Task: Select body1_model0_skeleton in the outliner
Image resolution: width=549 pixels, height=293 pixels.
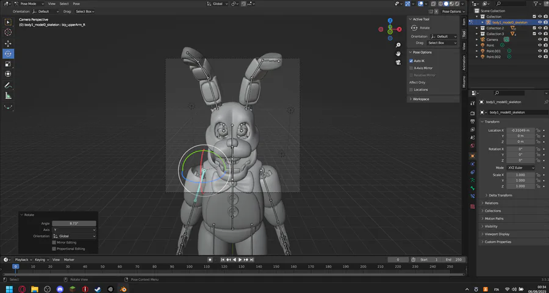Action: point(509,23)
